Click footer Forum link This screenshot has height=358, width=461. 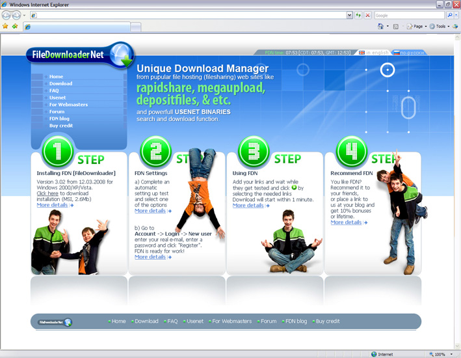(269, 321)
